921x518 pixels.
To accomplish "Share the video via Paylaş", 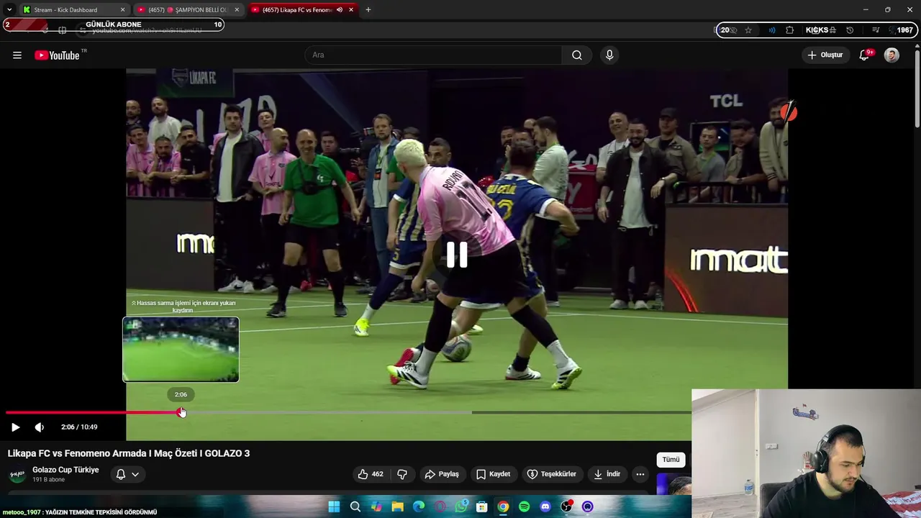I will click(442, 474).
